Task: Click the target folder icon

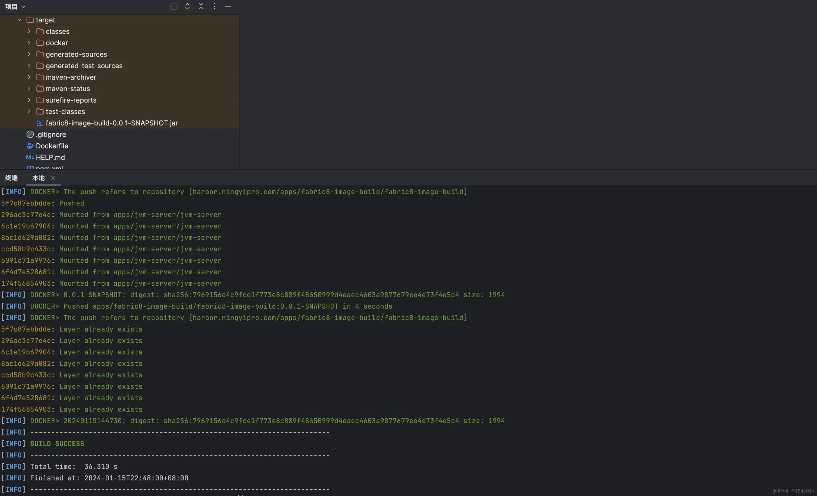Action: pyautogui.click(x=30, y=20)
